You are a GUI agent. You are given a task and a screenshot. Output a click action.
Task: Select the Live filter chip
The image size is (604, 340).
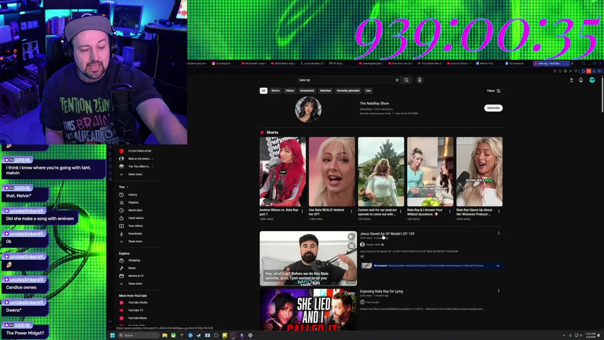[368, 91]
